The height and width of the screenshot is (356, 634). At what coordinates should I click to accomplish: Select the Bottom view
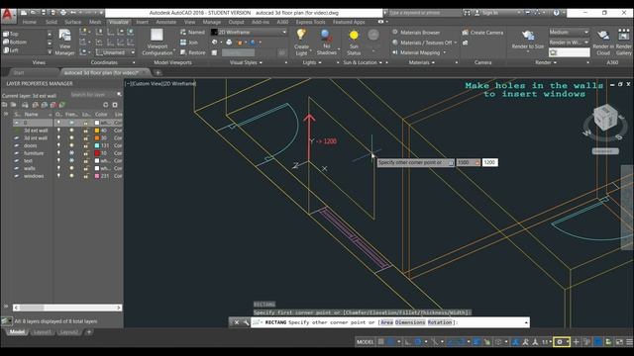pos(15,42)
